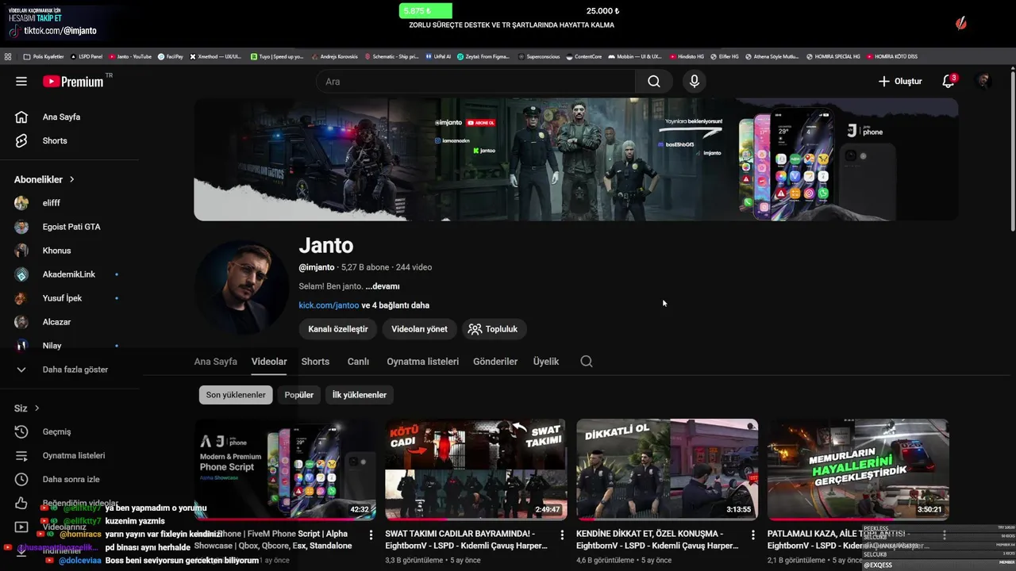Open AkademikLink subscription channel
Image resolution: width=1016 pixels, height=571 pixels.
(x=70, y=274)
